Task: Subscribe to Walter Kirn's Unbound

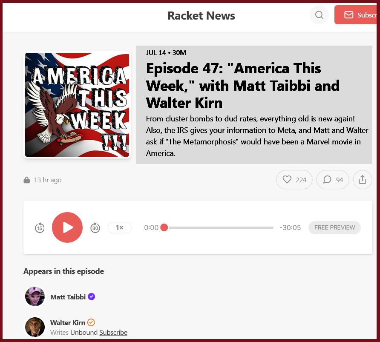Action: point(113,333)
